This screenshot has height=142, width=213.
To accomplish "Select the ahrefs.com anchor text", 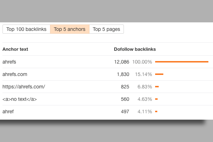I will [15, 74].
